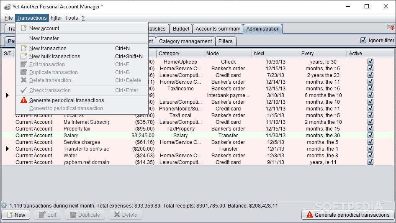396x223 pixels.
Task: Toggle Active checkbox for Local tax row
Action: (x=370, y=115)
